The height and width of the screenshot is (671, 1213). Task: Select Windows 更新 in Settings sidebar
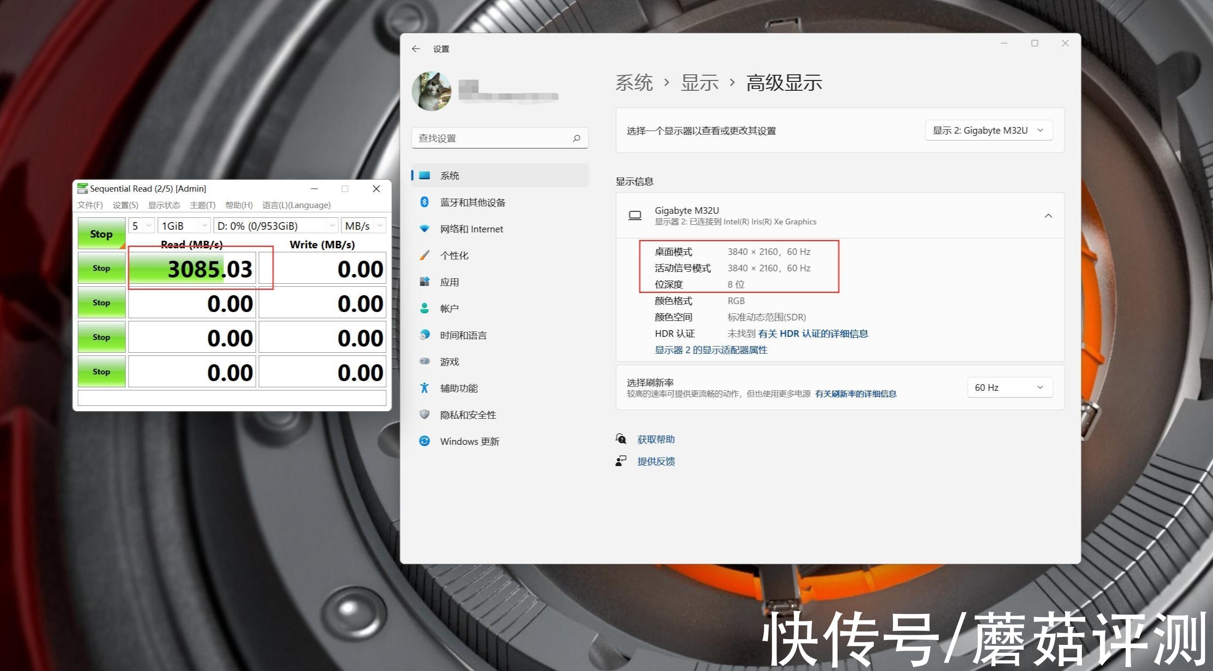[x=499, y=441]
